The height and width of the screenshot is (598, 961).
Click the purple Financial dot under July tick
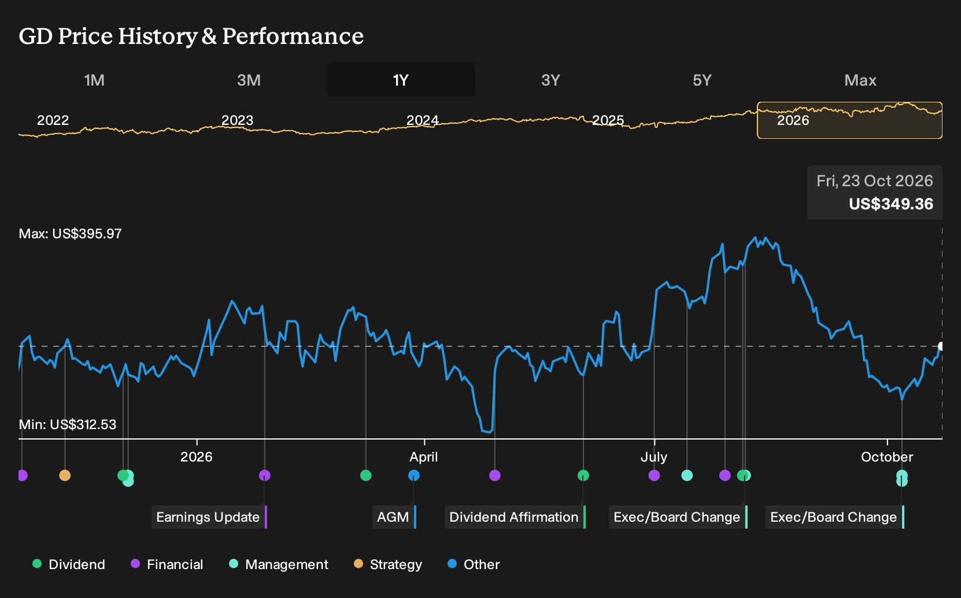click(x=654, y=475)
